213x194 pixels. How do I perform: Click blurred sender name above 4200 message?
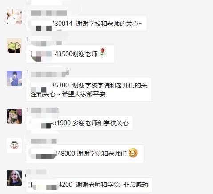pos(36,172)
